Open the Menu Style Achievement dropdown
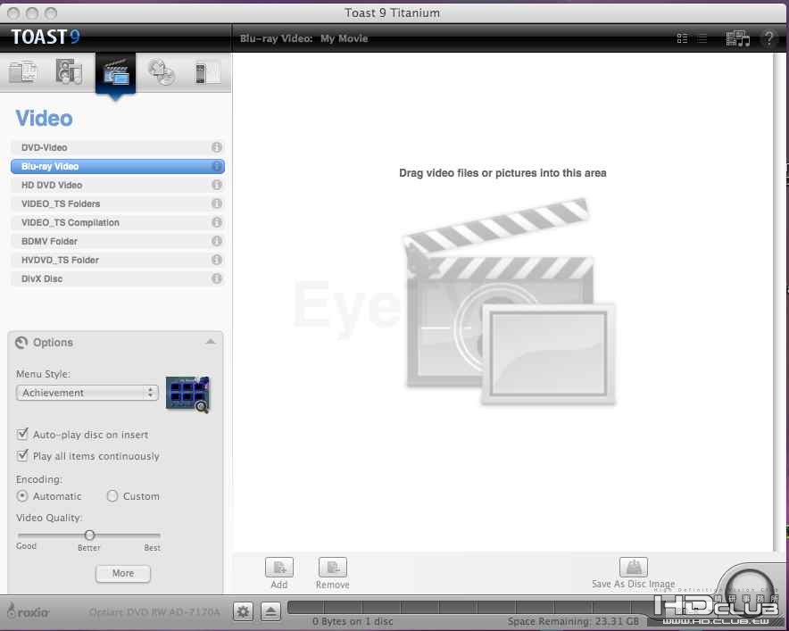Viewport: 789px width, 631px height. tap(87, 393)
